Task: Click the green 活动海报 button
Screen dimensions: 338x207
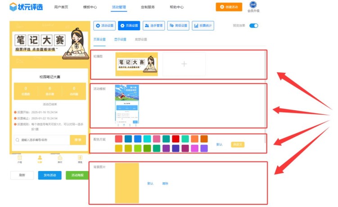Action: (x=77, y=175)
